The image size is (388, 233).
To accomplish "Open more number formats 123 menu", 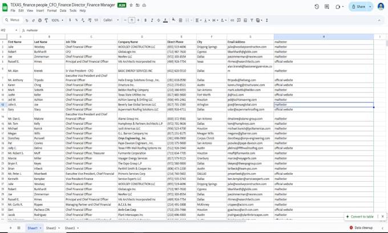I will point(96,20).
